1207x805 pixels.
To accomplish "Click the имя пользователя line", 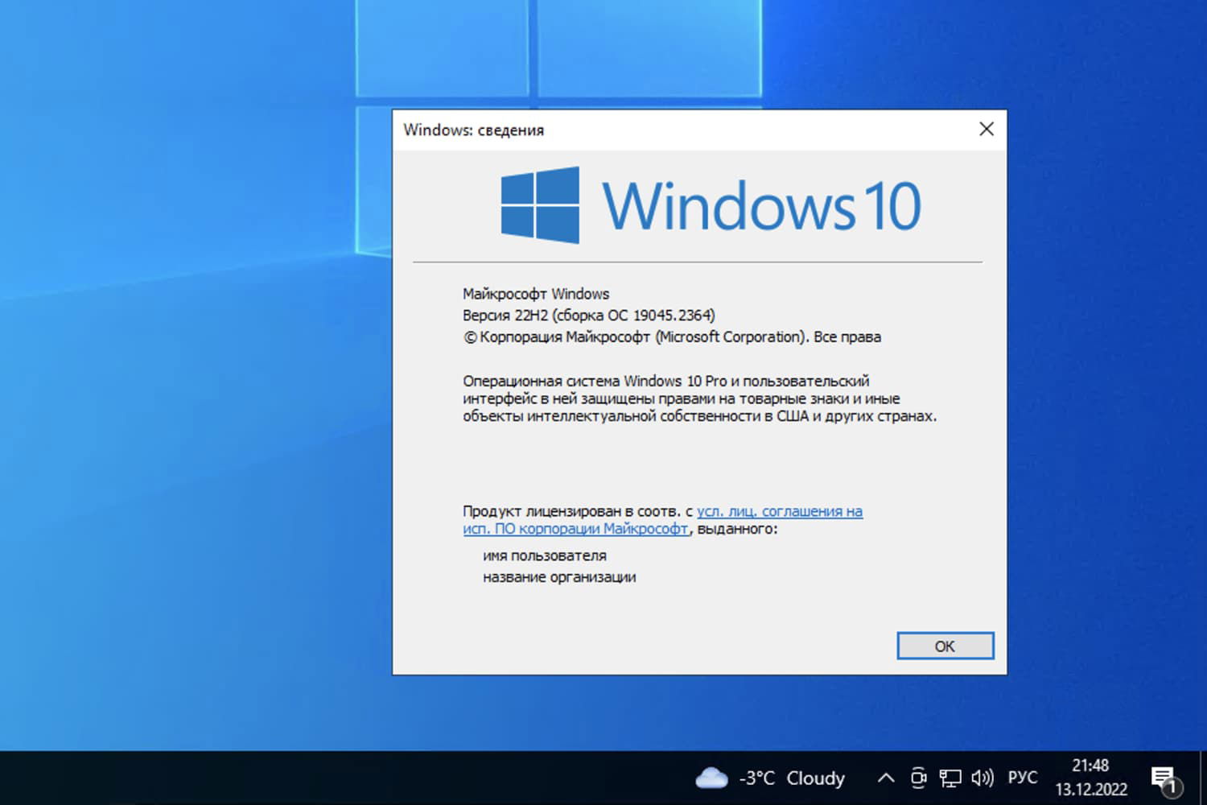I will click(x=545, y=555).
